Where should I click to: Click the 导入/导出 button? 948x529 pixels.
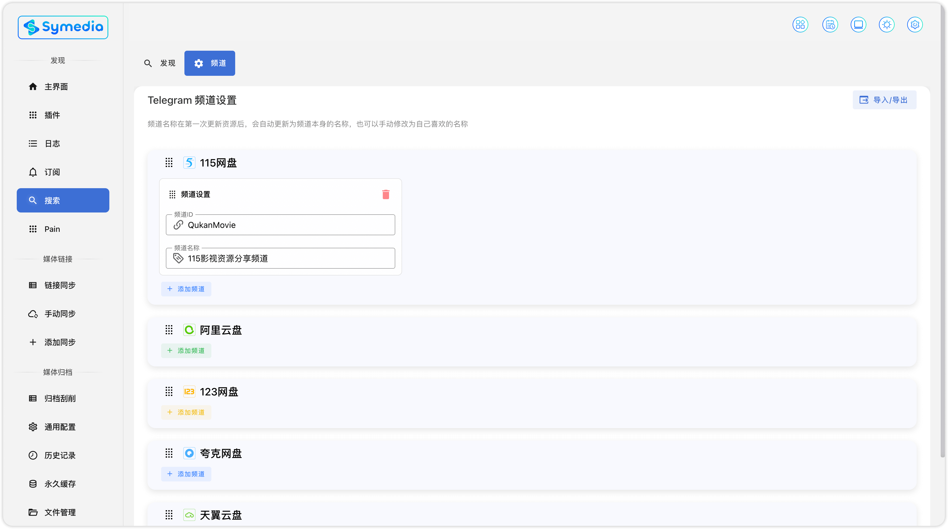pos(884,100)
